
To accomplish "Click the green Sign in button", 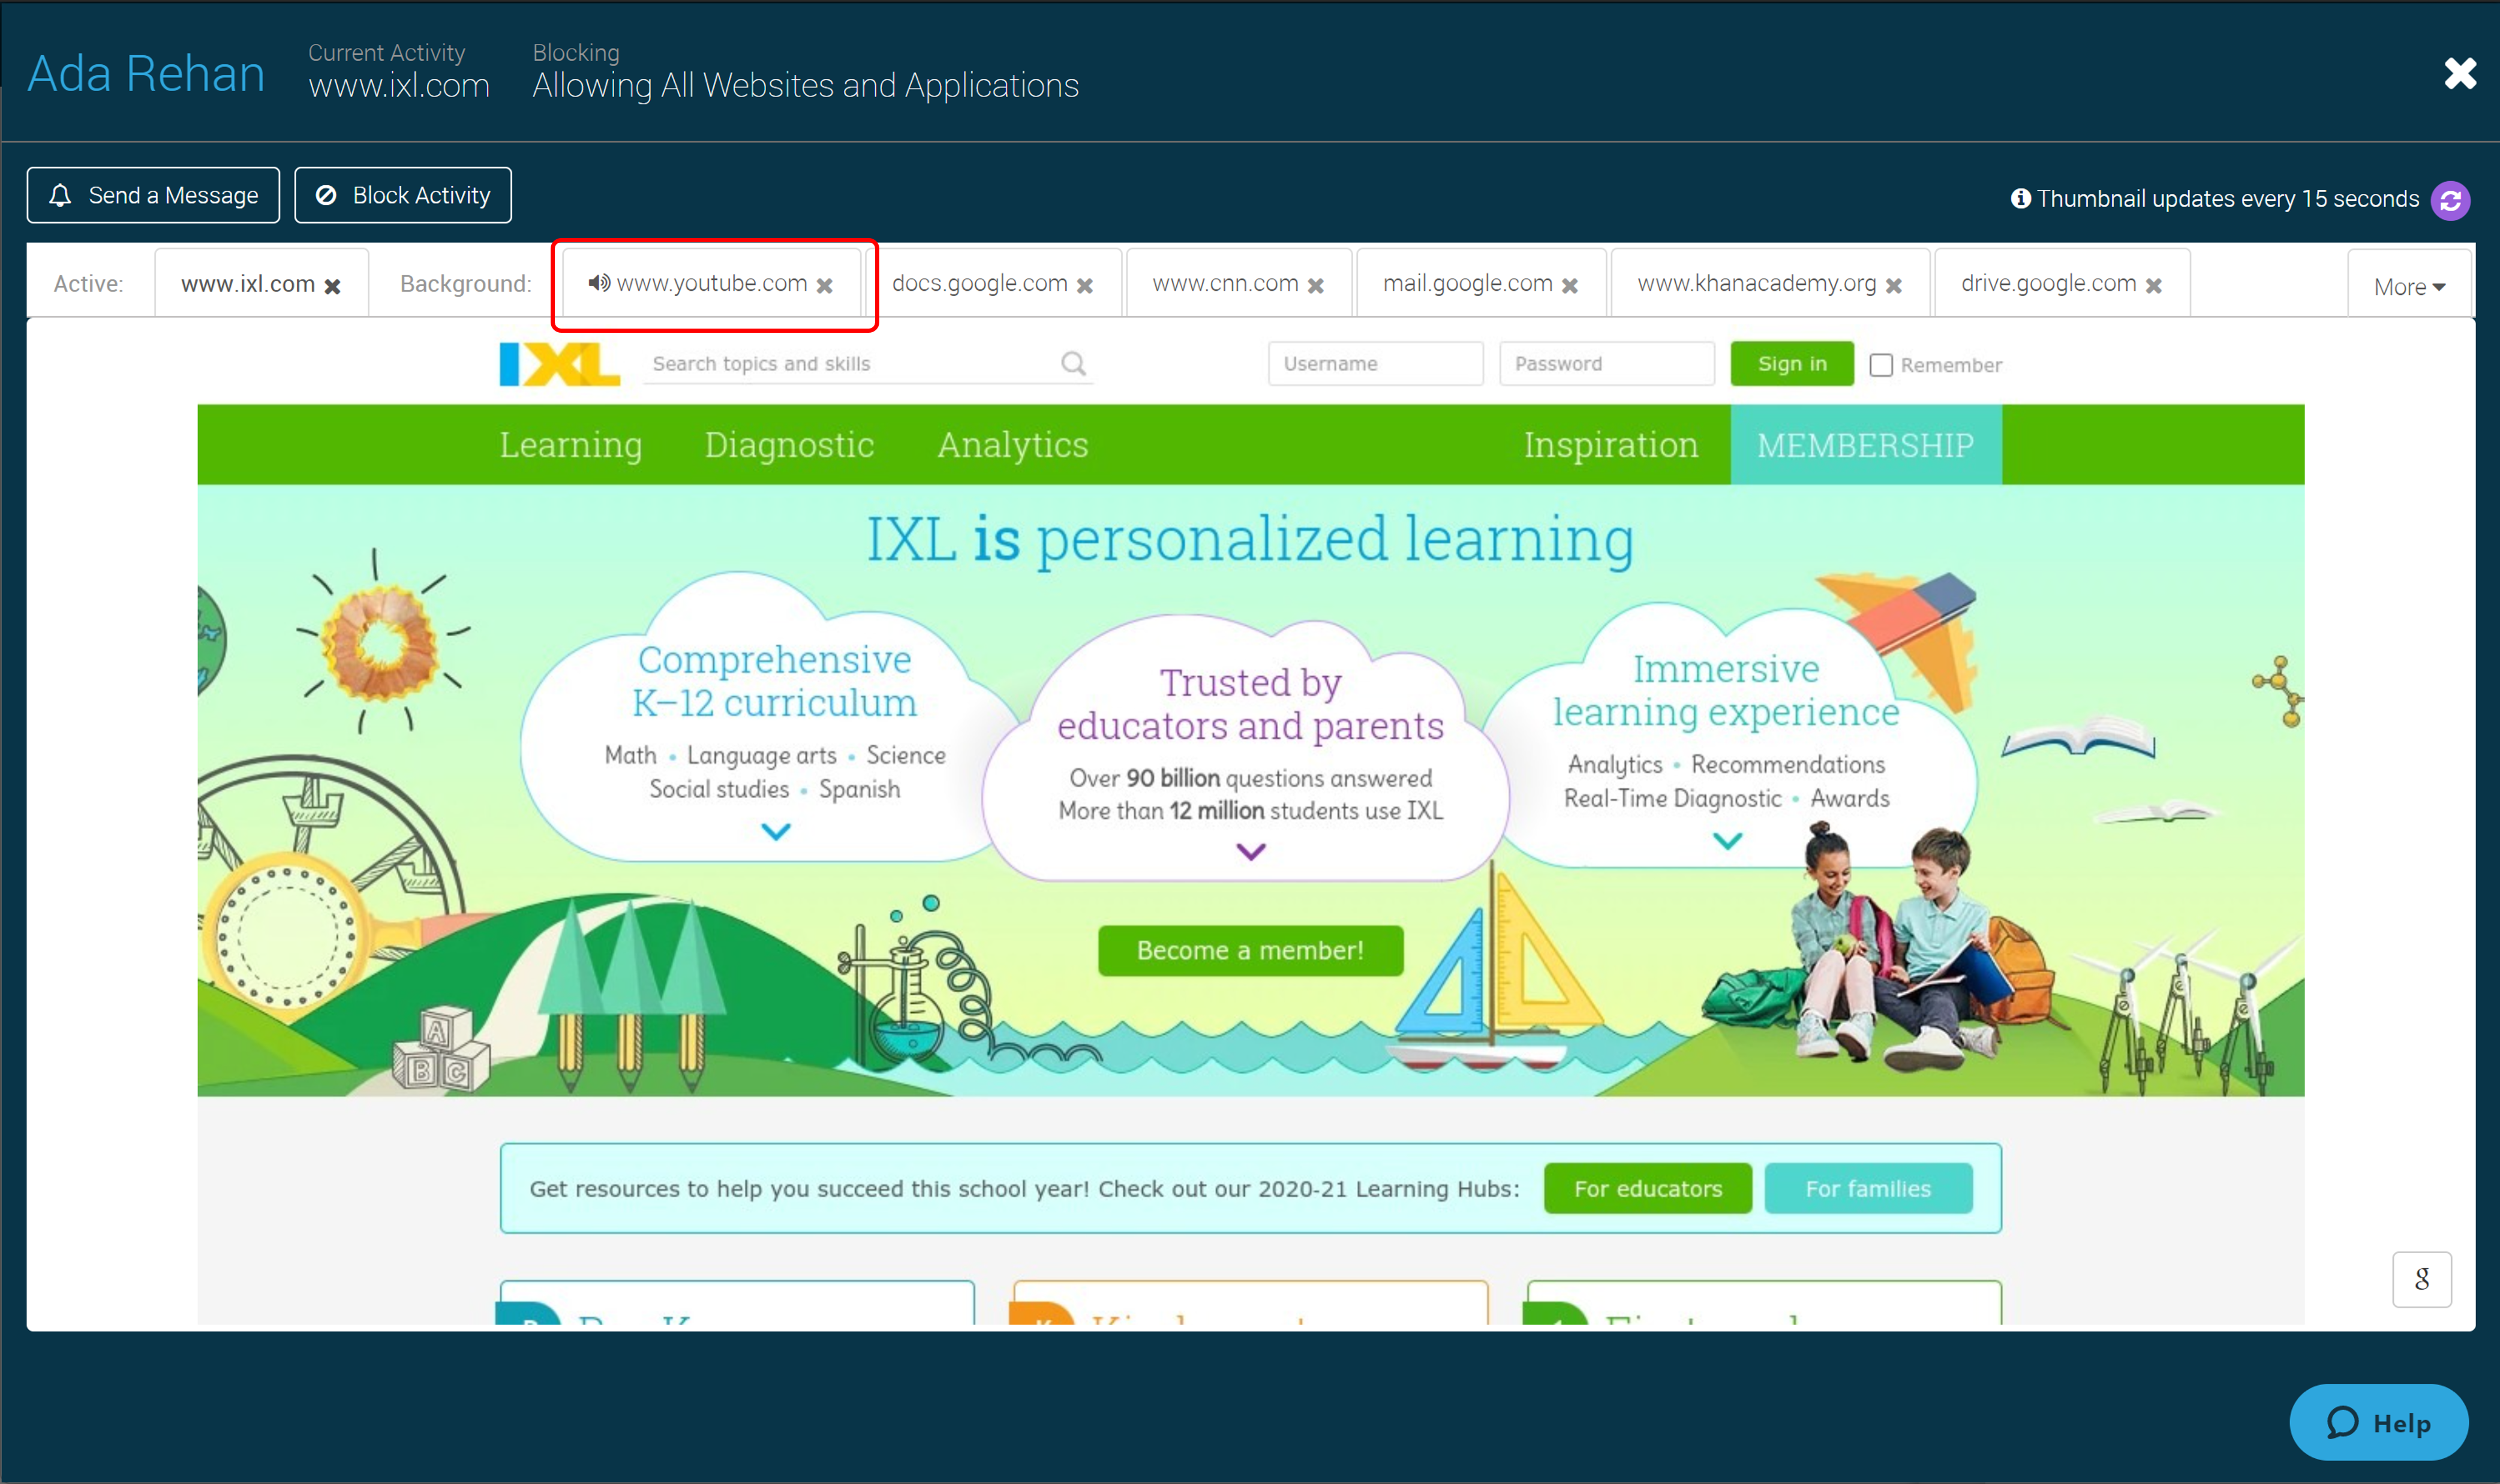I will point(1792,364).
